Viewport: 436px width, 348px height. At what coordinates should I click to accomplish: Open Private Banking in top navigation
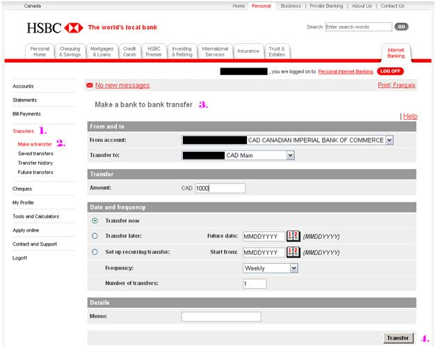(x=326, y=6)
